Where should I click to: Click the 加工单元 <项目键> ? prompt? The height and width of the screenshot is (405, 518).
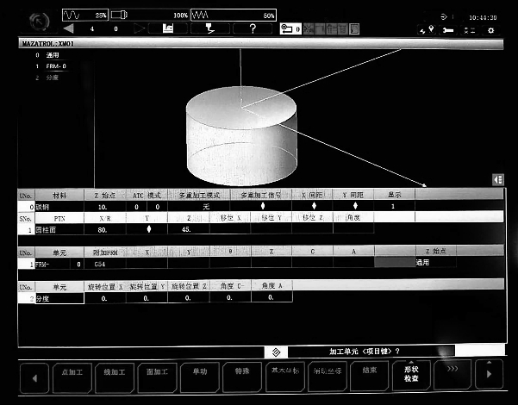click(364, 352)
